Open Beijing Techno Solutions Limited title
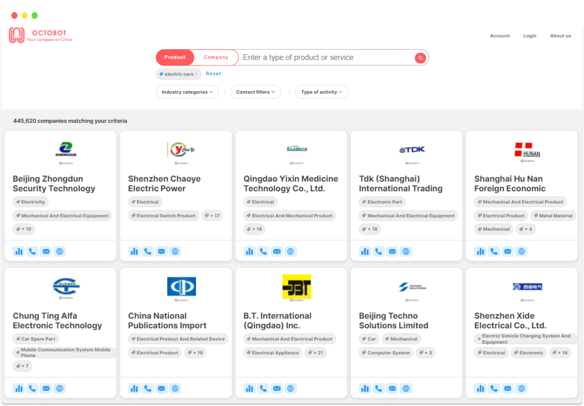Screen dimensions: 584x406 point(393,321)
